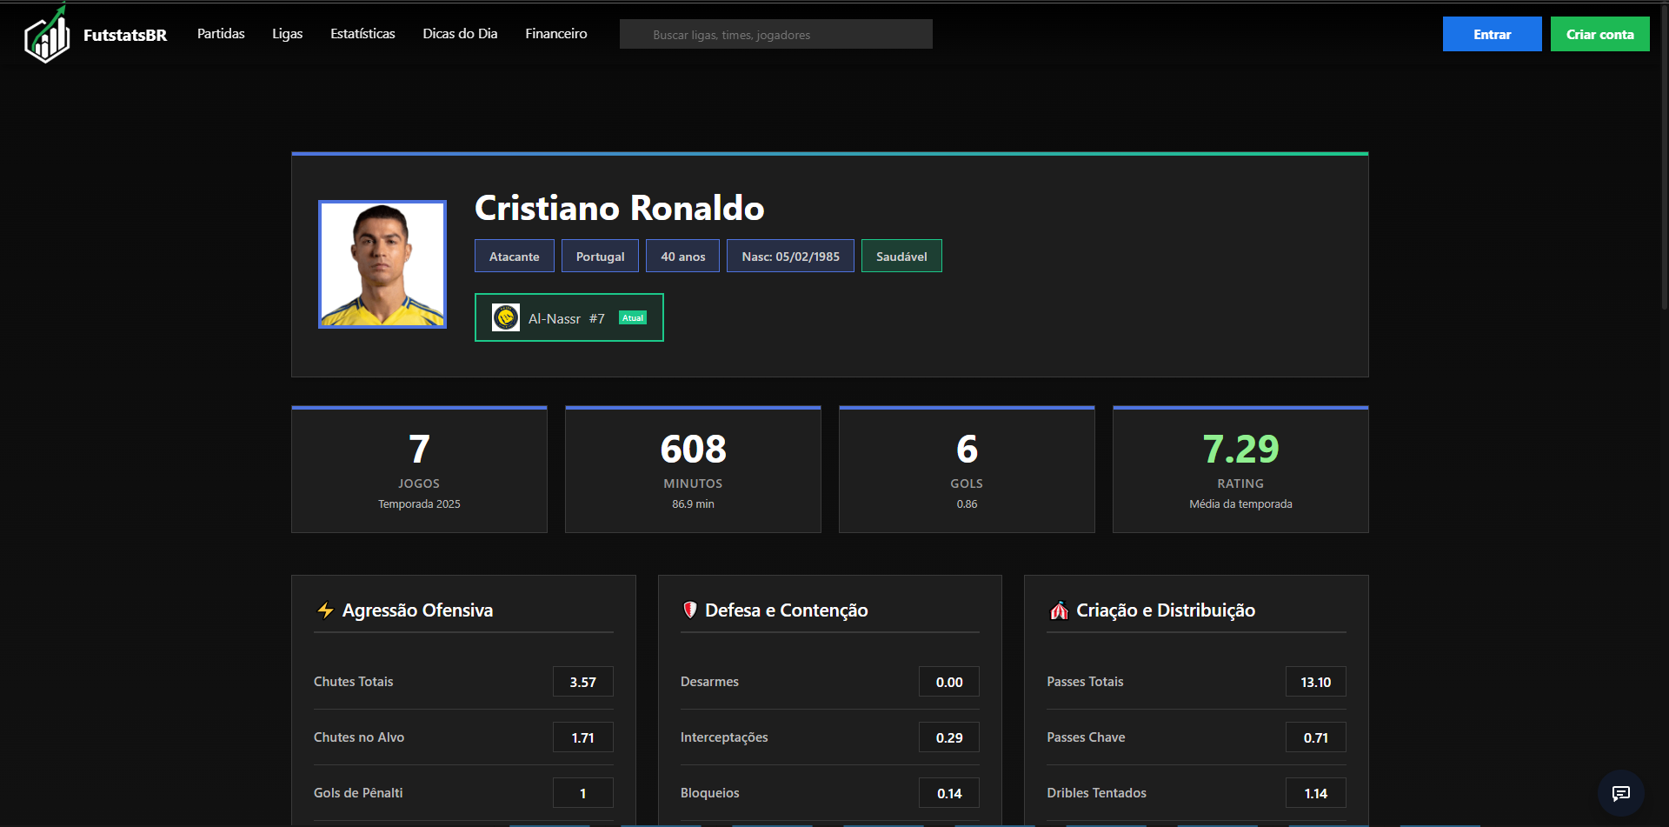Click the Gols de Pênalti value 1
This screenshot has width=1669, height=827.
pyautogui.click(x=583, y=793)
